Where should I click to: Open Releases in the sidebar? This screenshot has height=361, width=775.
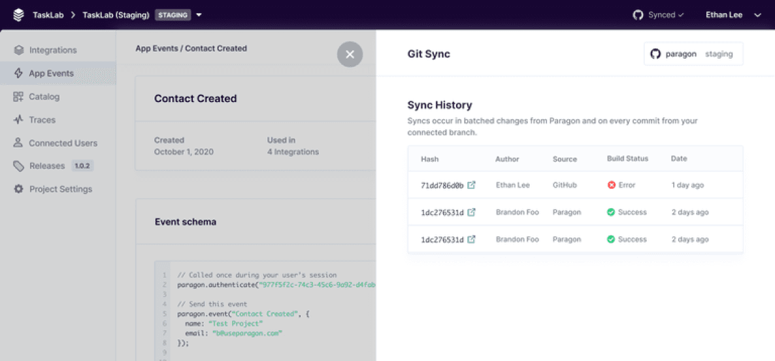47,165
